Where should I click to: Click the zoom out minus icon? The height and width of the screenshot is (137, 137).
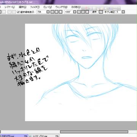coord(52,12)
